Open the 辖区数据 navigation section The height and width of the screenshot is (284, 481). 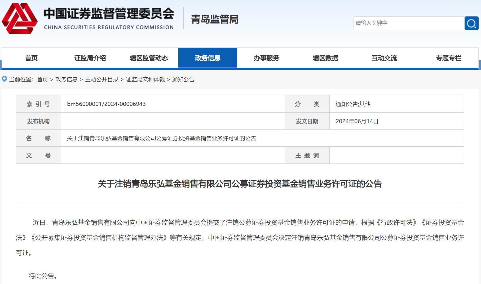click(326, 58)
